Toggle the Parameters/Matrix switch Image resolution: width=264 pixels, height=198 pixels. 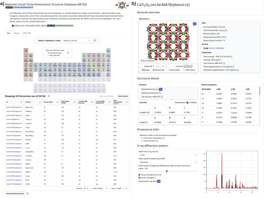(188, 103)
